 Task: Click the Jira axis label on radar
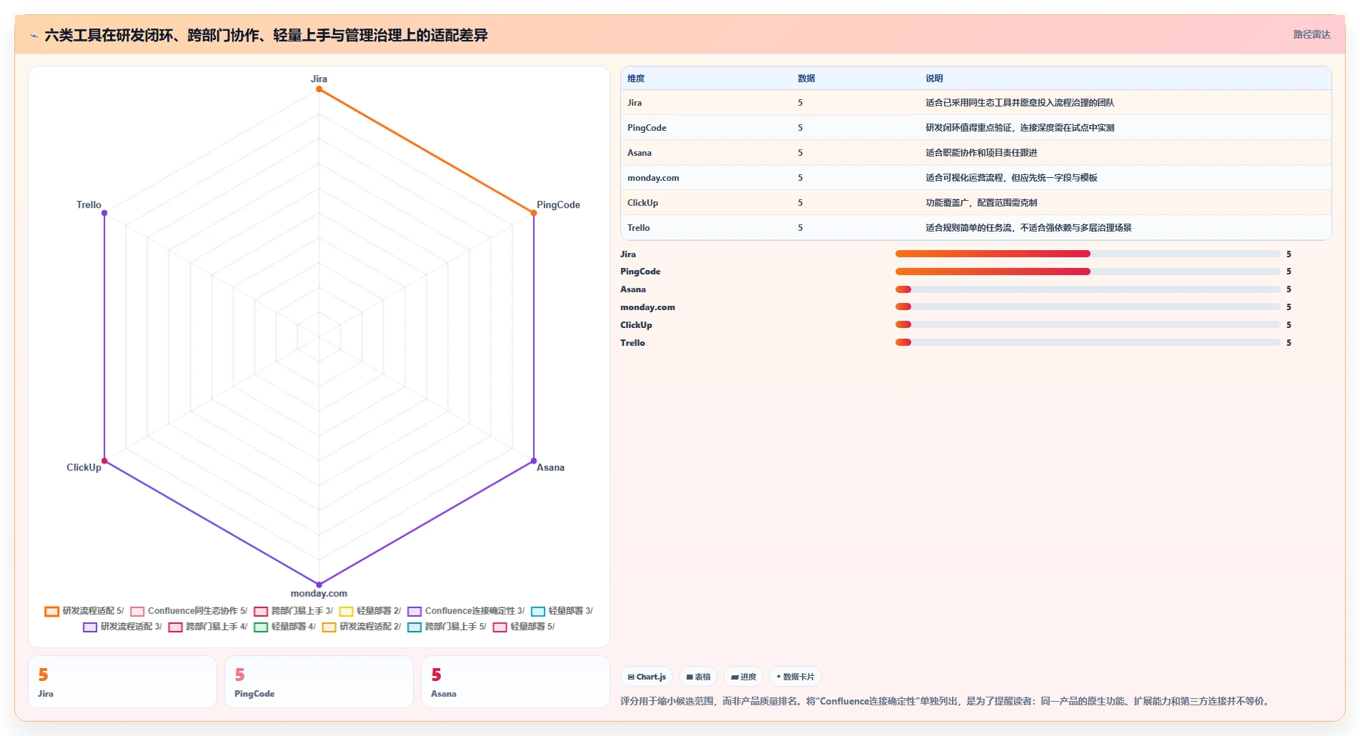pyautogui.click(x=319, y=79)
